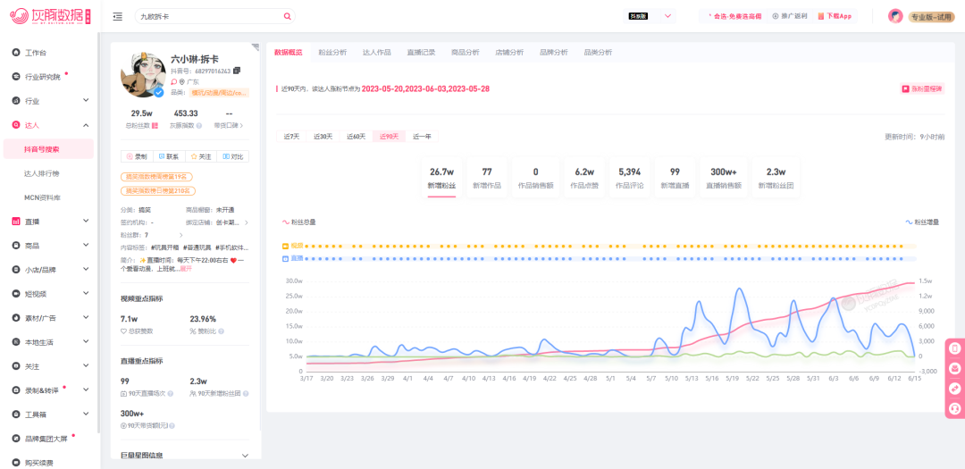Click the 涨粉里程碑 button
Viewport: 965px width, 469px height.
click(x=922, y=88)
